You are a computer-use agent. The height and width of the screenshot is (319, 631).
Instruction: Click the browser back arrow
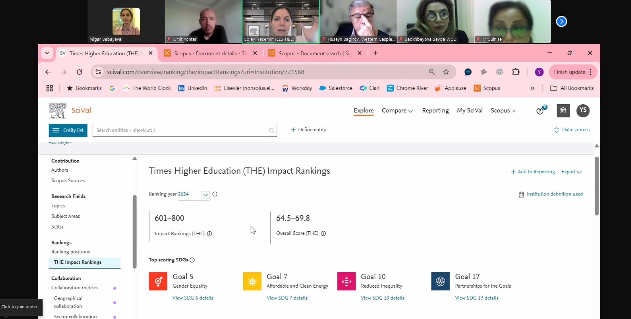(48, 72)
